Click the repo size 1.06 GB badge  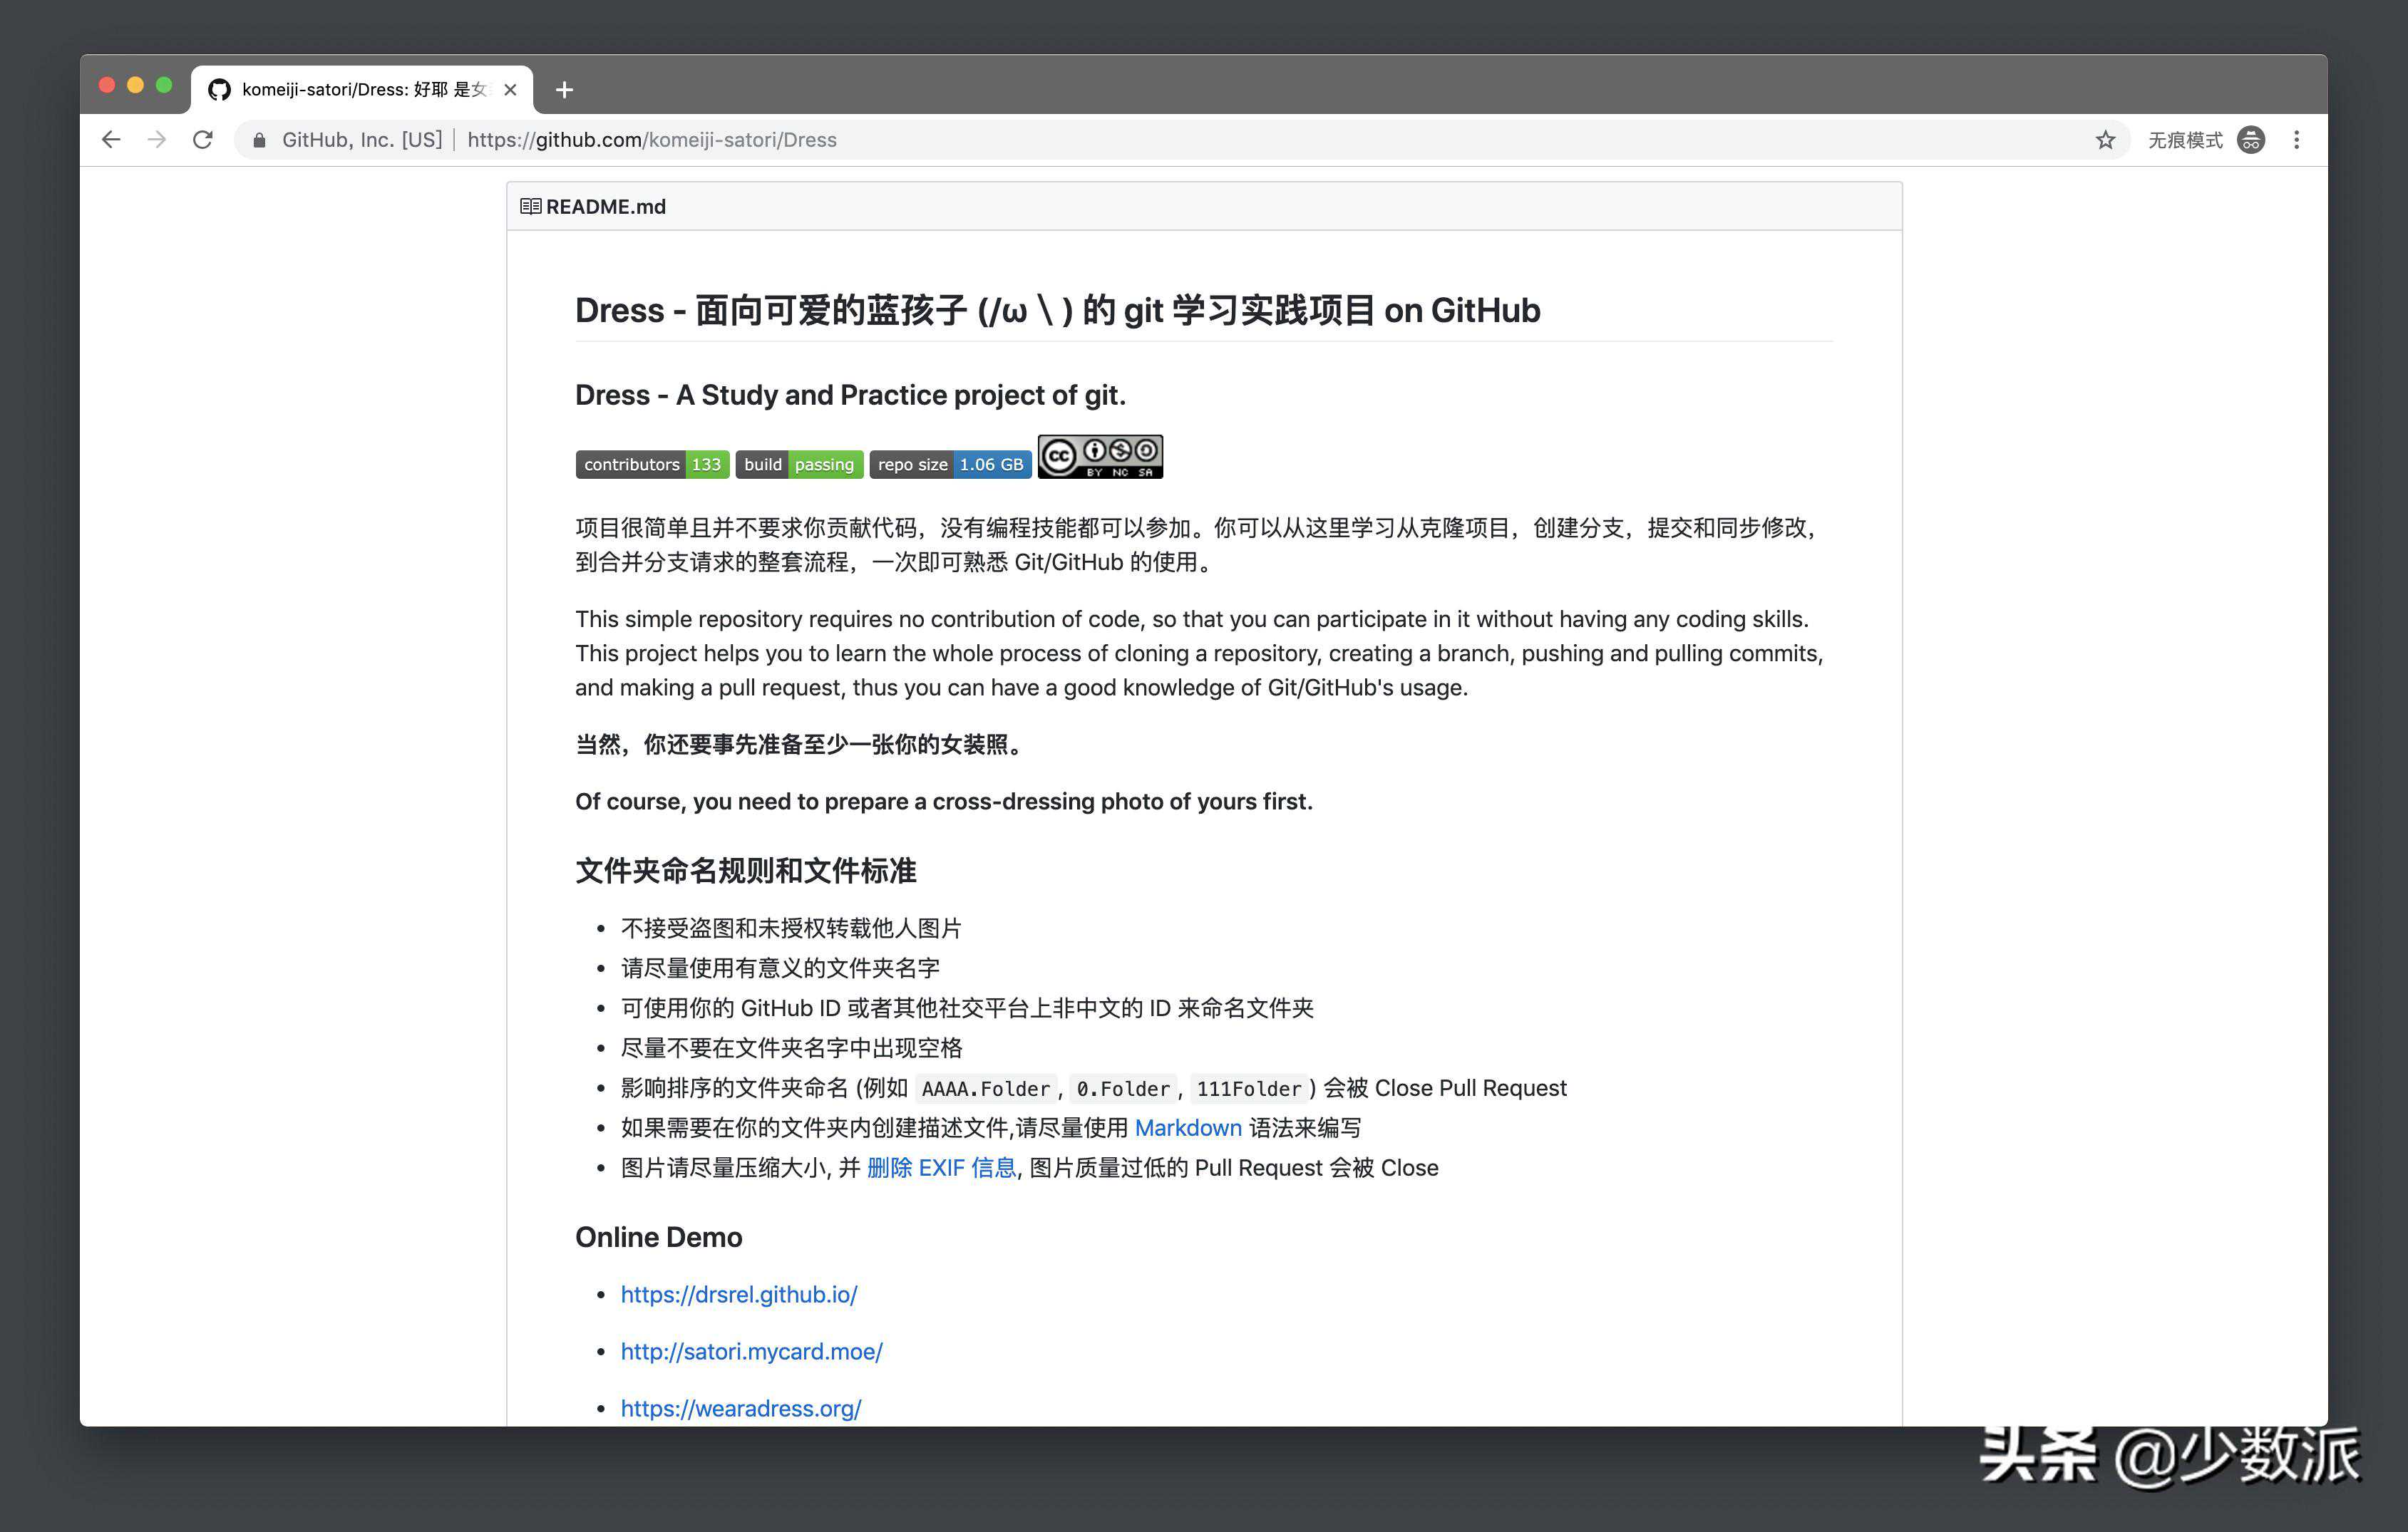tap(950, 465)
